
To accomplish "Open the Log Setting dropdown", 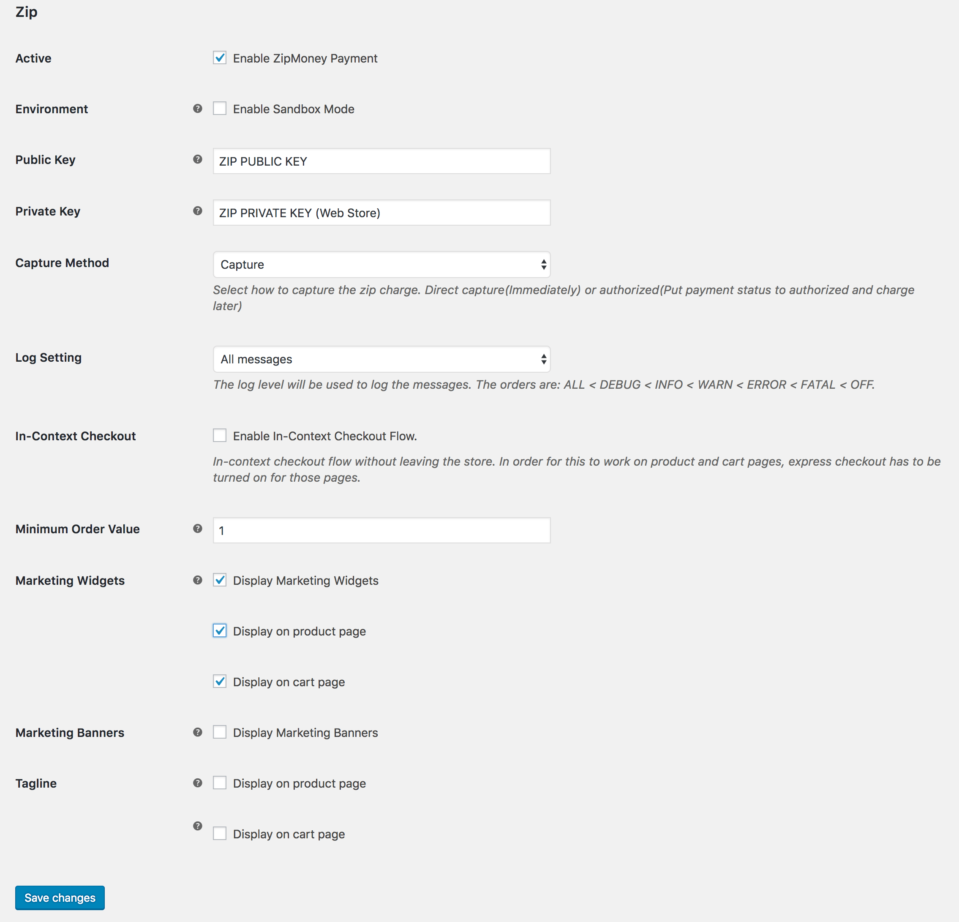I will pyautogui.click(x=381, y=359).
